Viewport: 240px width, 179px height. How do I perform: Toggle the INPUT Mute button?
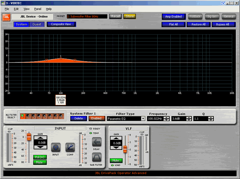(40, 162)
